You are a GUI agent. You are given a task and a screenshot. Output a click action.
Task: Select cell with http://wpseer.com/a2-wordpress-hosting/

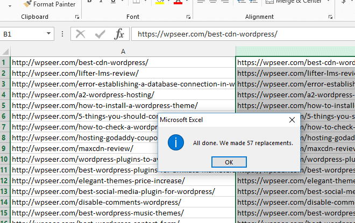[x=123, y=95]
